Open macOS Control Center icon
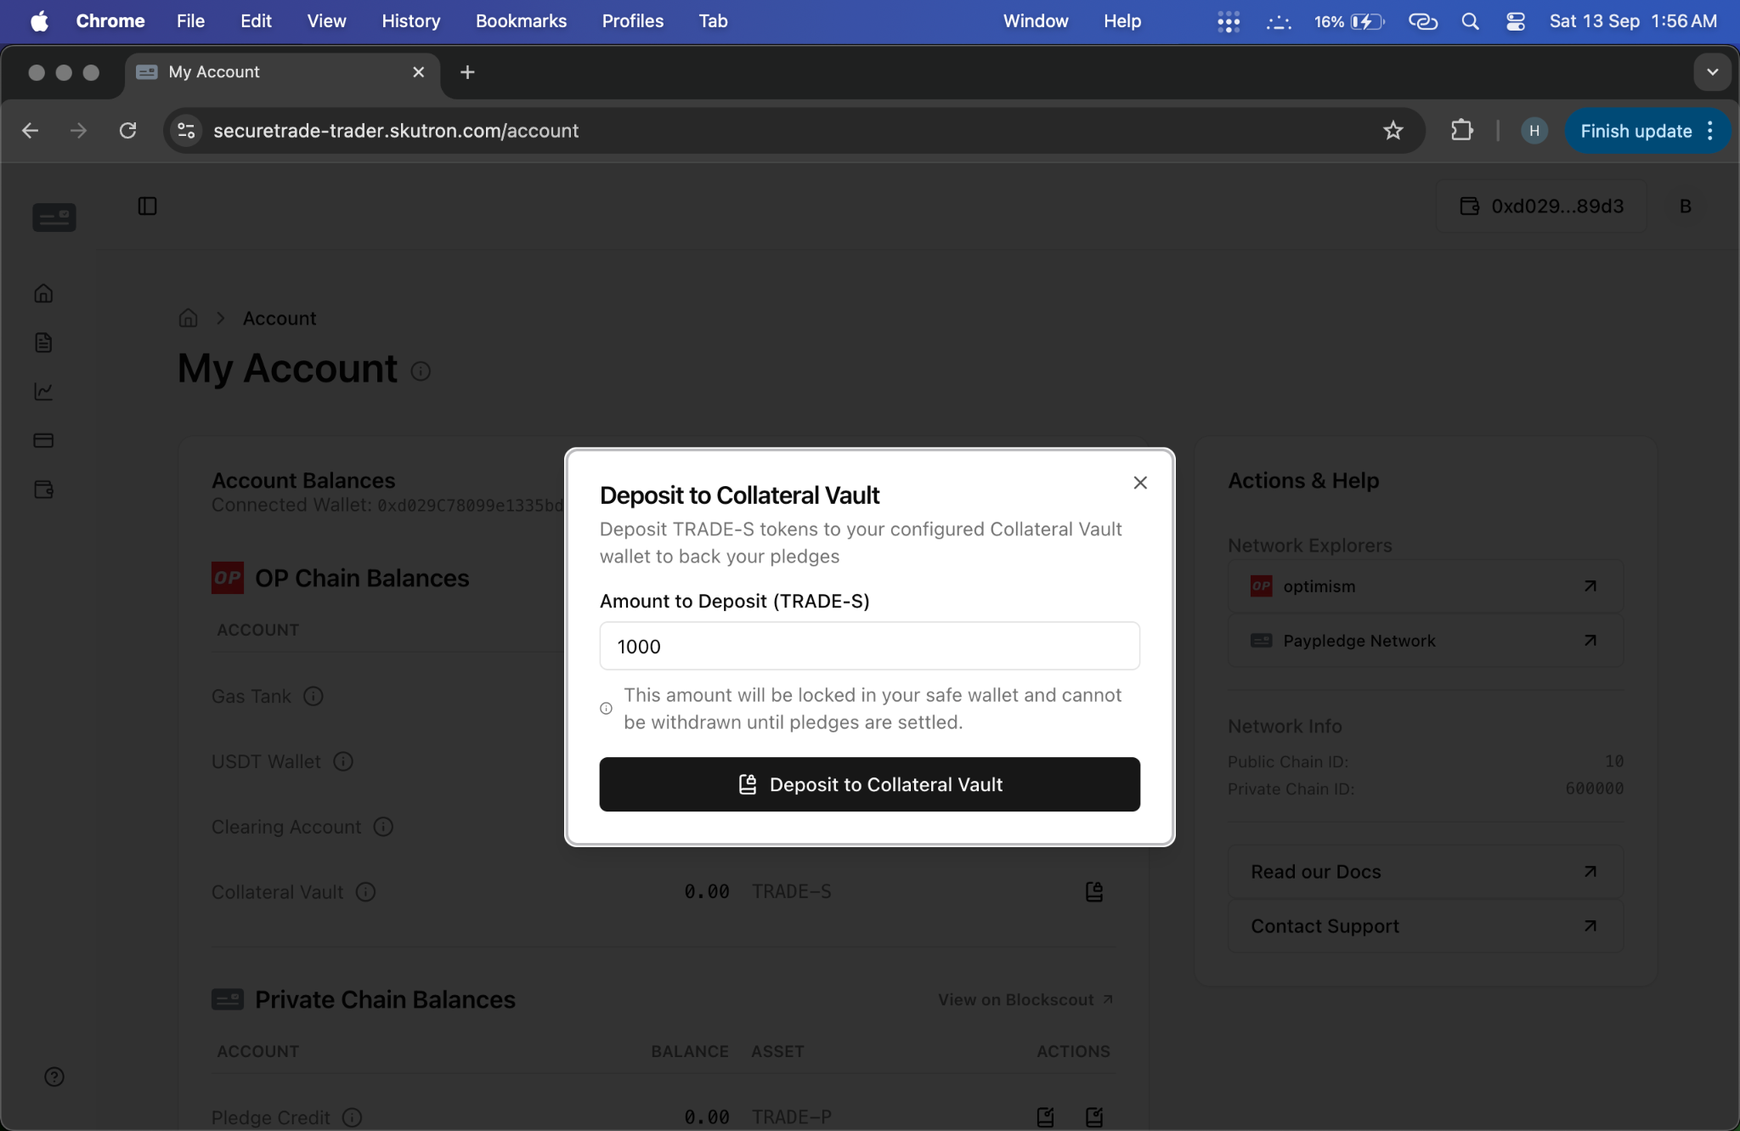 pyautogui.click(x=1515, y=21)
